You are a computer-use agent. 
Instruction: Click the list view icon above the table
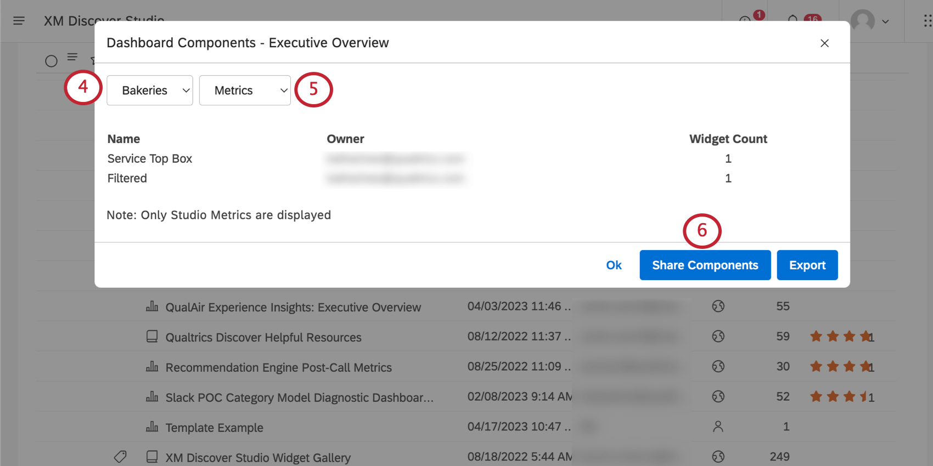click(72, 57)
